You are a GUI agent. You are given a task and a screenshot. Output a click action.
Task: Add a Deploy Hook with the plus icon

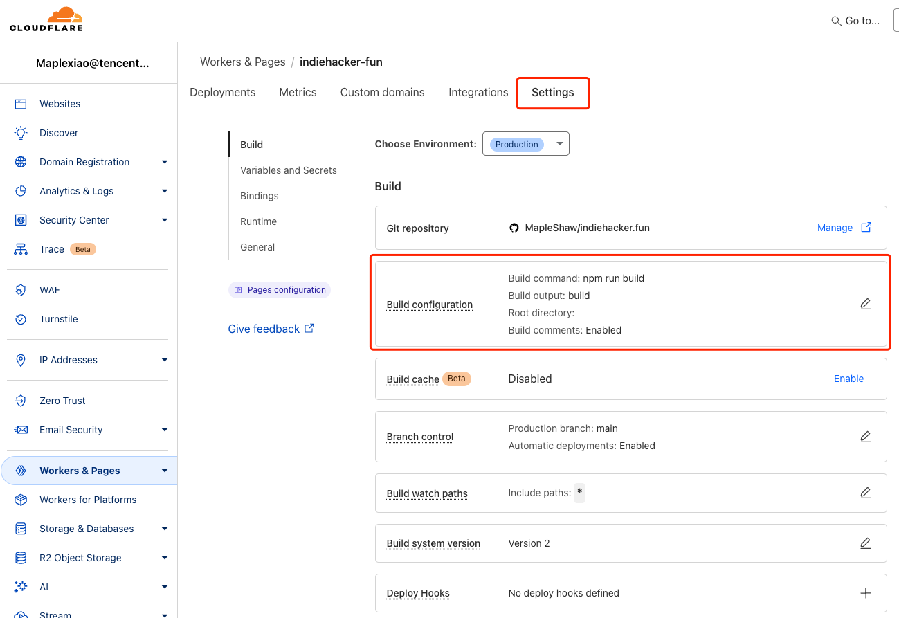(865, 592)
